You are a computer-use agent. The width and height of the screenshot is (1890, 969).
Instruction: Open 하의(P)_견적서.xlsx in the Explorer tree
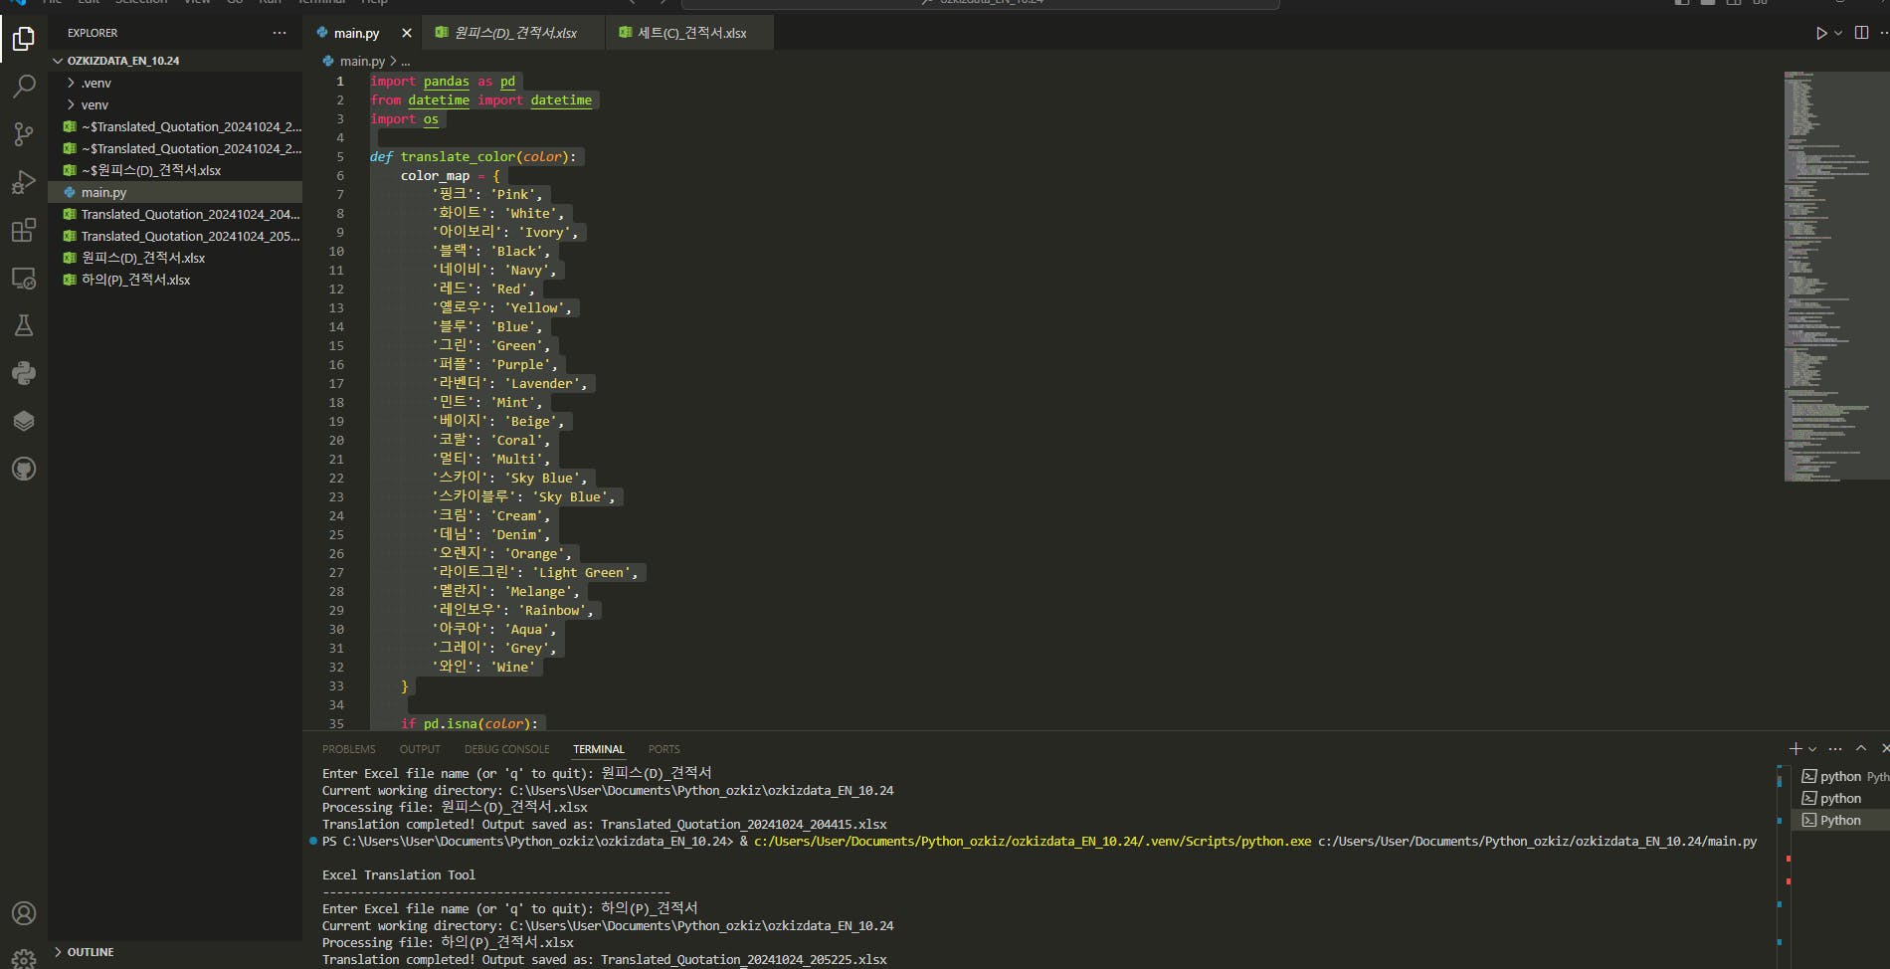(x=175, y=280)
